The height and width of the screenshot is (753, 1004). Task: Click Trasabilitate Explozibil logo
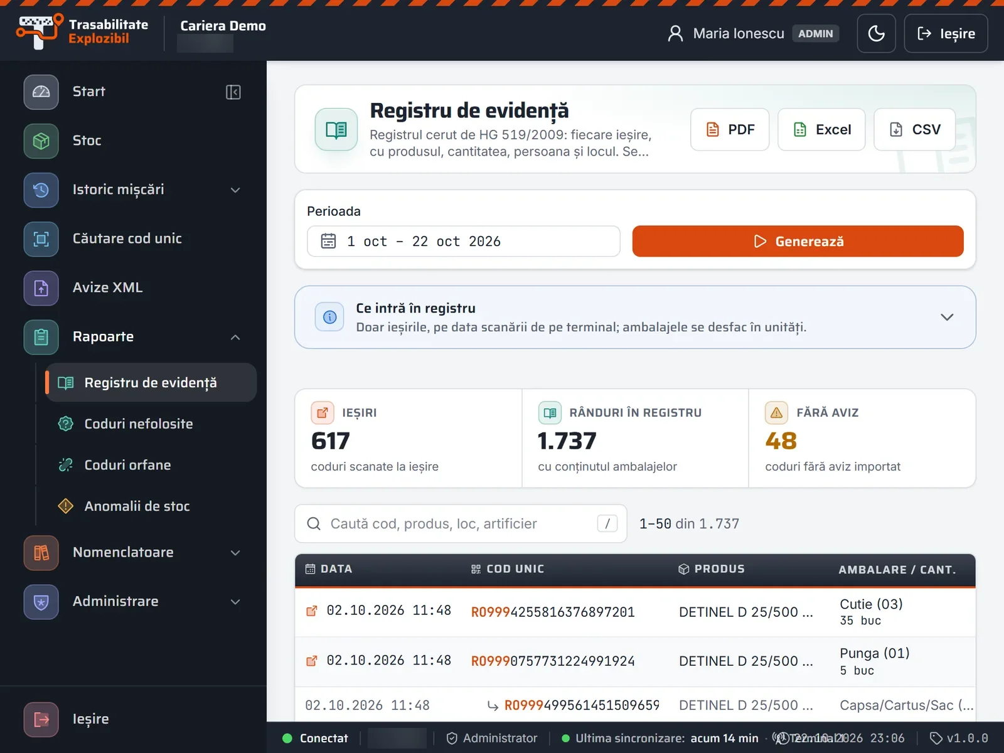(82, 31)
